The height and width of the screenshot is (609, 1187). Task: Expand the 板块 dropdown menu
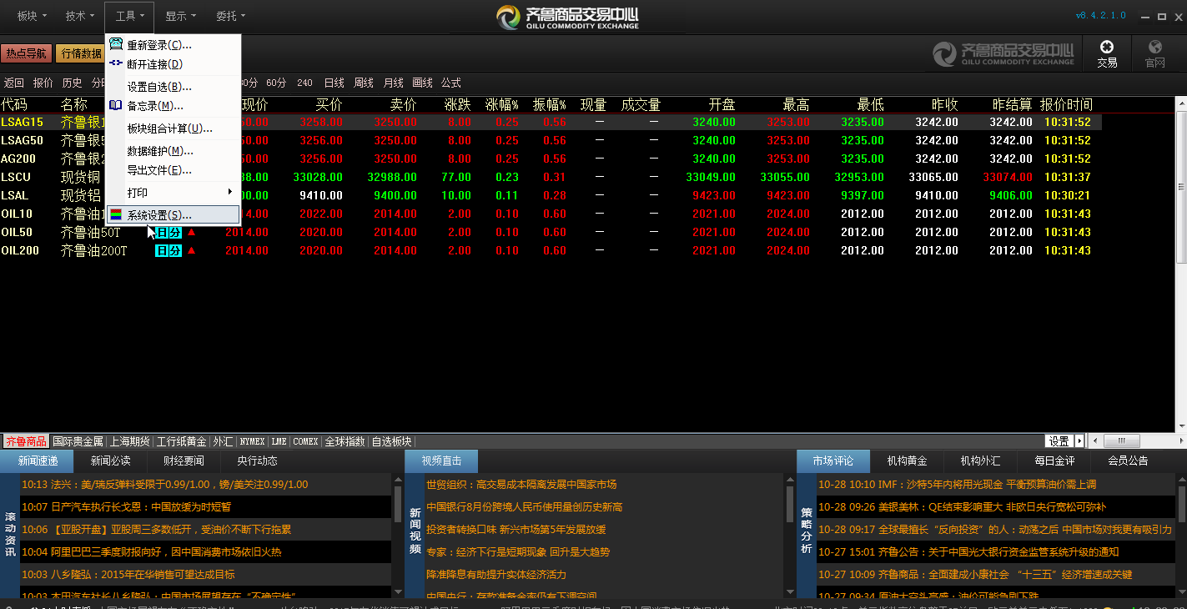[x=33, y=16]
